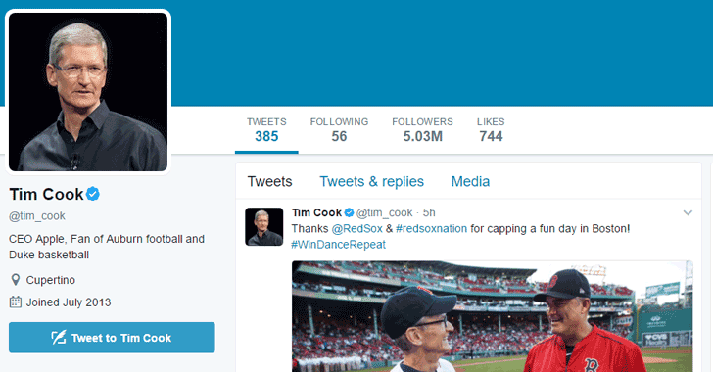The height and width of the screenshot is (372, 713).
Task: Select the Tweets tab
Action: 269,181
